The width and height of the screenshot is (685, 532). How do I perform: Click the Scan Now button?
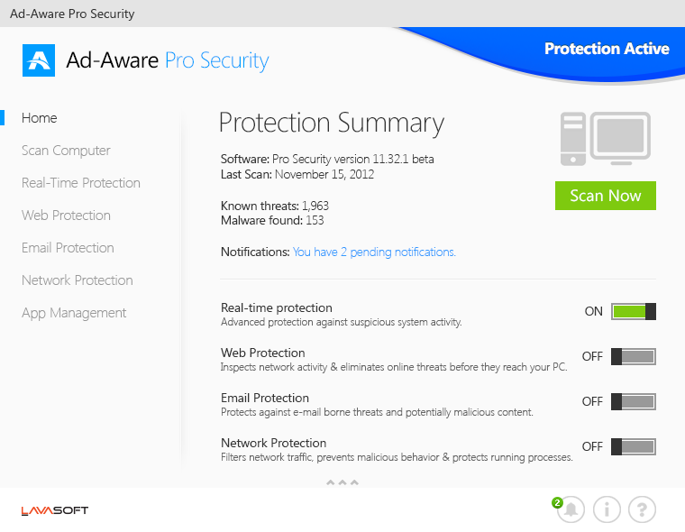(606, 196)
